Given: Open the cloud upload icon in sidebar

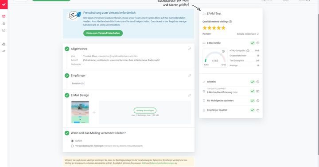Looking at the screenshot, I should click(x=4, y=44).
